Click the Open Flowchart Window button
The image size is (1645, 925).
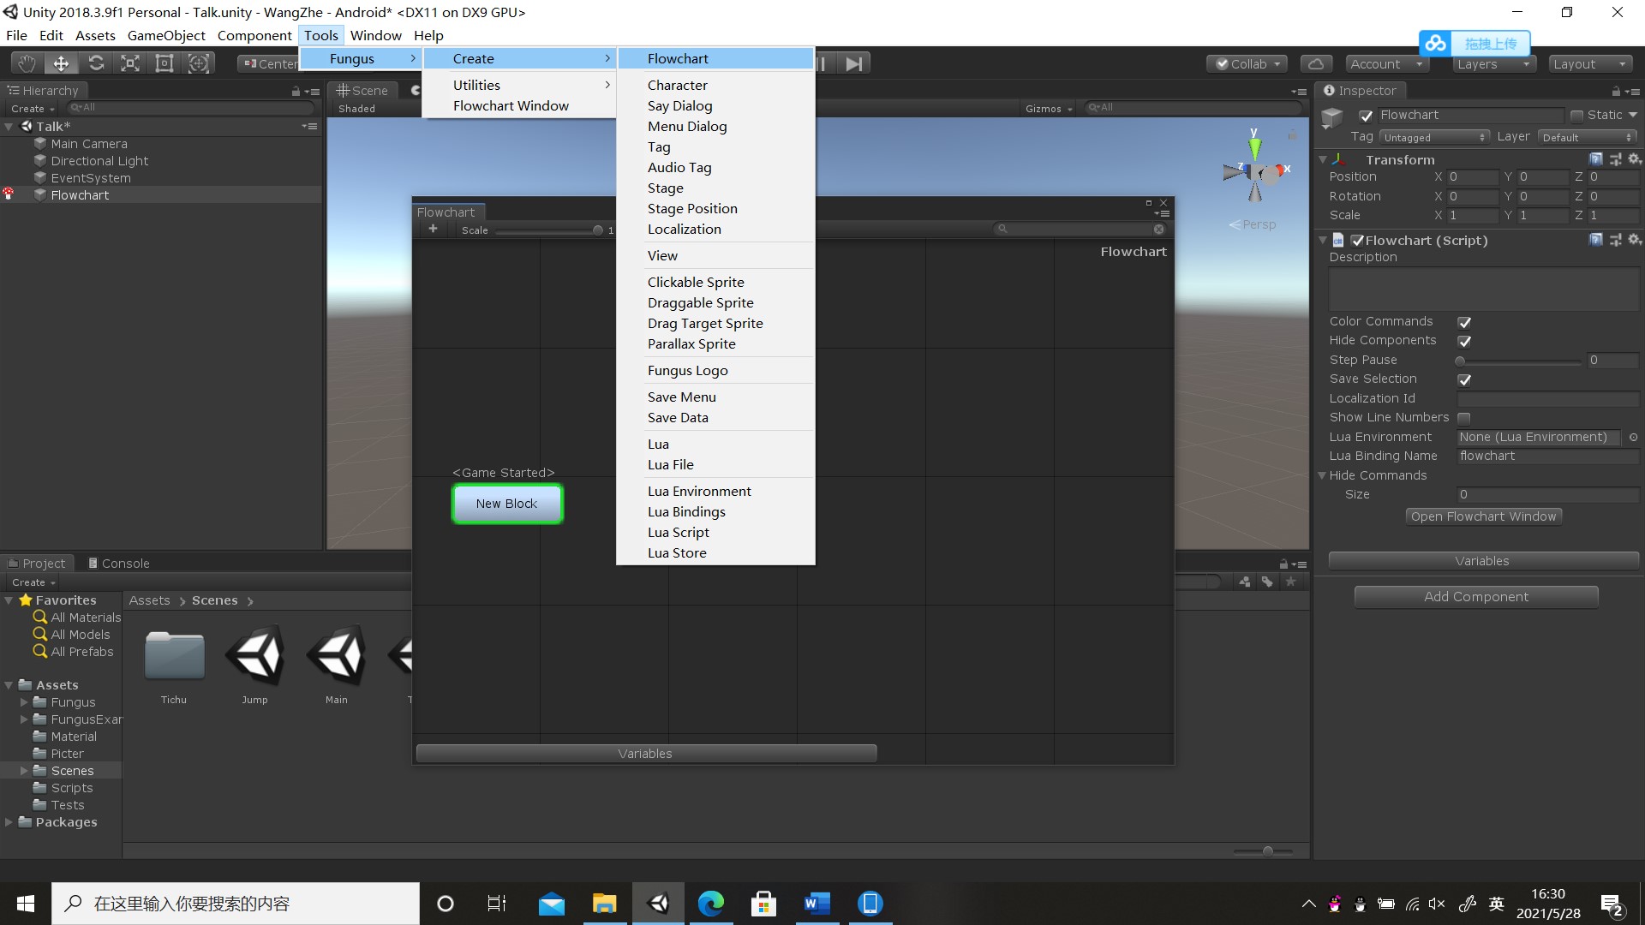[x=1483, y=516]
